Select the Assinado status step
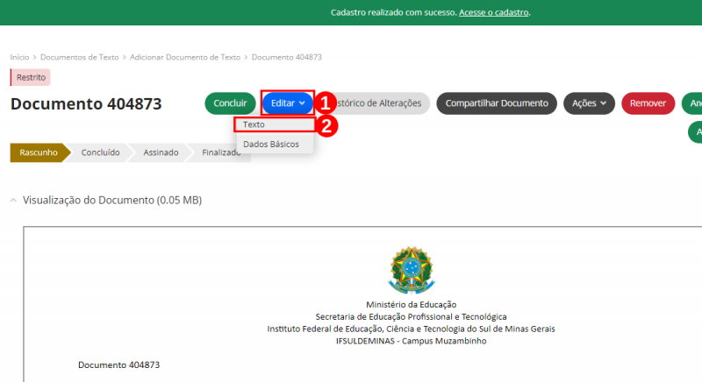 pyautogui.click(x=161, y=152)
